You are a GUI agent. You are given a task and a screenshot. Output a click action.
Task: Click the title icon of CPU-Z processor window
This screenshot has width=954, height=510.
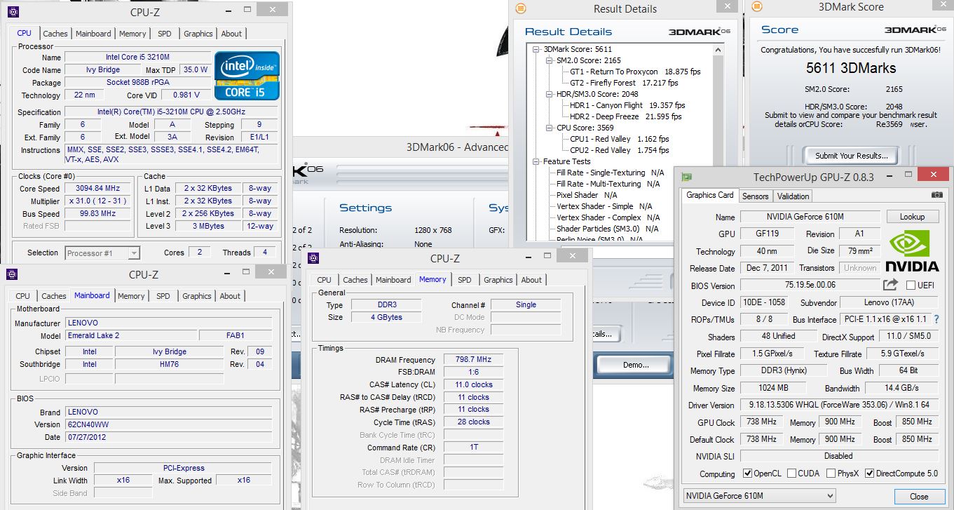12,11
